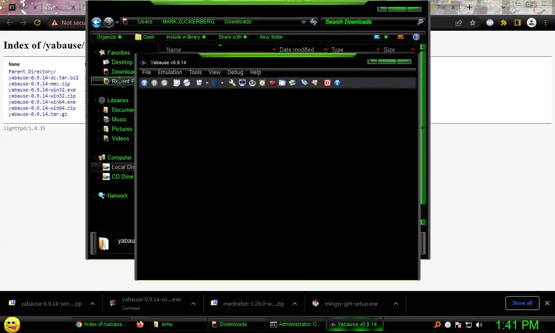The image size is (555, 333).
Task: Click the Explorer help question mark icon
Action: point(416,37)
